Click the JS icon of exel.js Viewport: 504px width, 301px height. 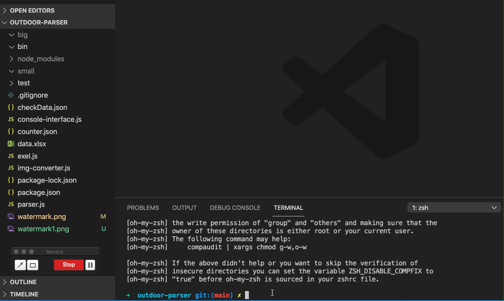11,156
